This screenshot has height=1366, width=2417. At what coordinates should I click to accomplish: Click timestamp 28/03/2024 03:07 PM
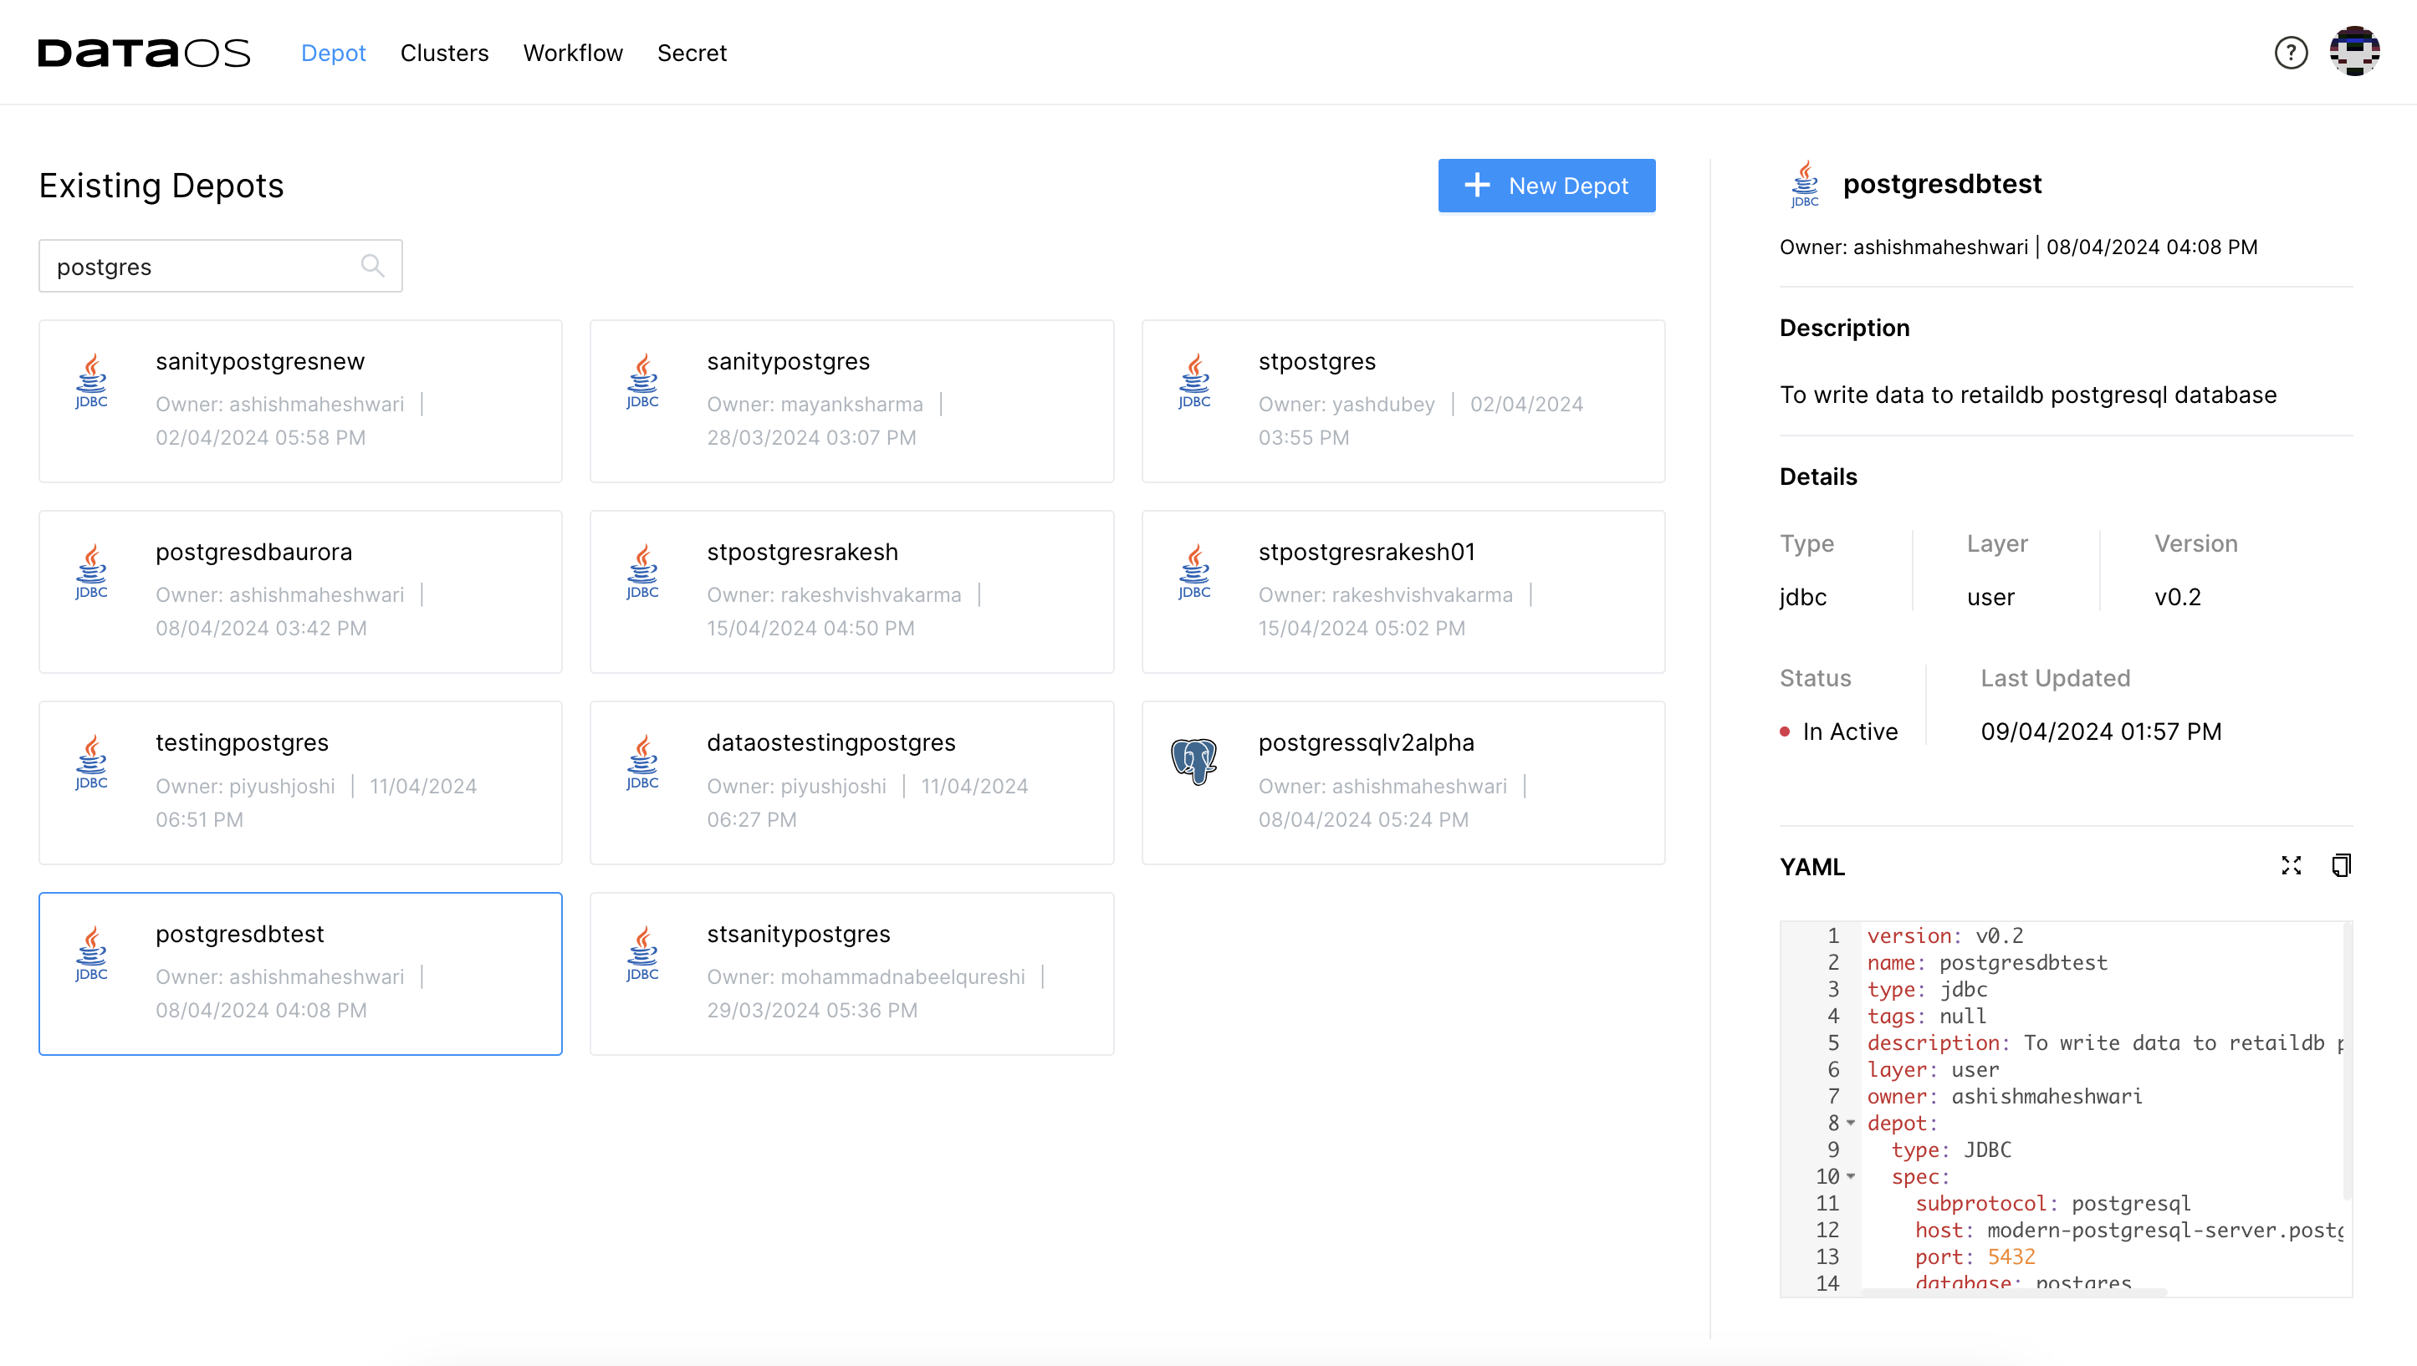pyautogui.click(x=811, y=437)
